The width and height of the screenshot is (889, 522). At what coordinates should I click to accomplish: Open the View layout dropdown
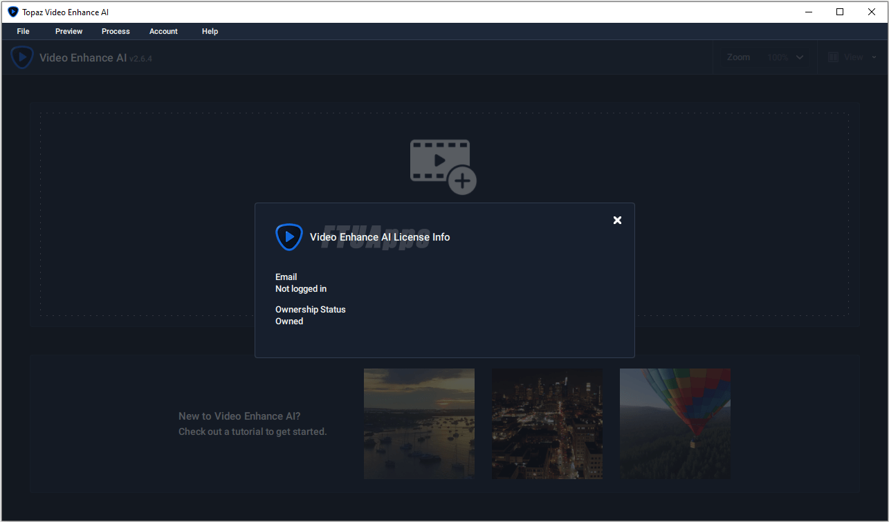(x=852, y=57)
